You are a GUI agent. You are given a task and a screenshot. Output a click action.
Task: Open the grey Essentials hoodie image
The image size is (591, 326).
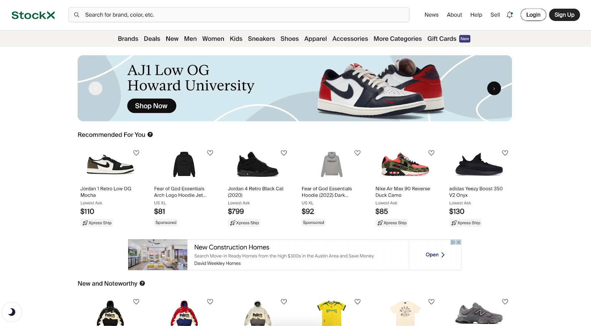[332, 164]
